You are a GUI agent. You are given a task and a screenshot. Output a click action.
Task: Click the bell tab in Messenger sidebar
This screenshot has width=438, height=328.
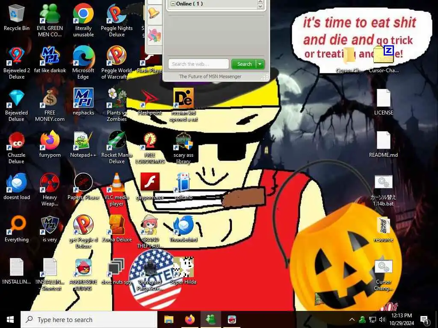click(x=154, y=13)
